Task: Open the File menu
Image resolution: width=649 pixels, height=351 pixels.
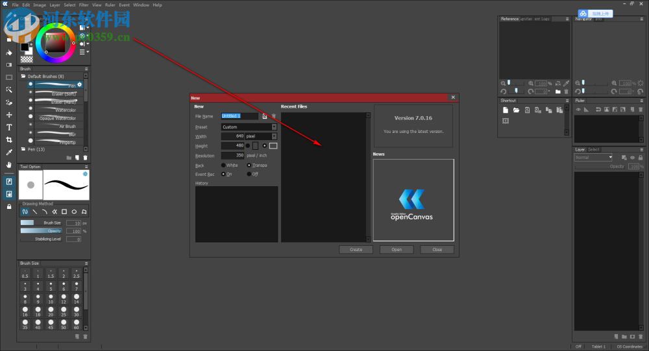Action: pos(16,5)
